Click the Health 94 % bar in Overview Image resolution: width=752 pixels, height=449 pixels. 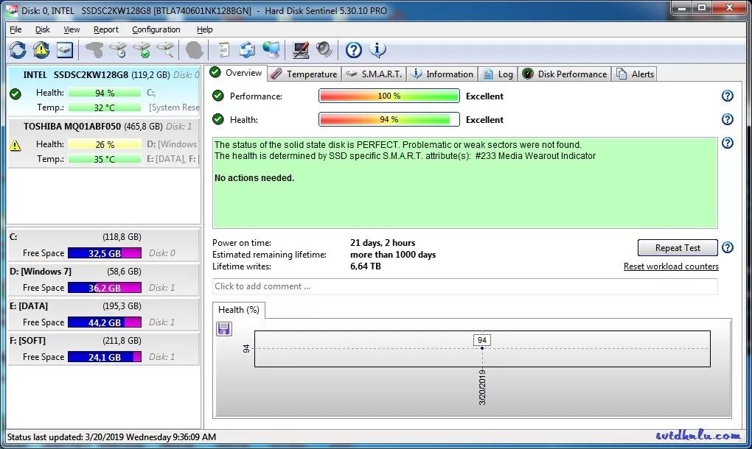(389, 119)
